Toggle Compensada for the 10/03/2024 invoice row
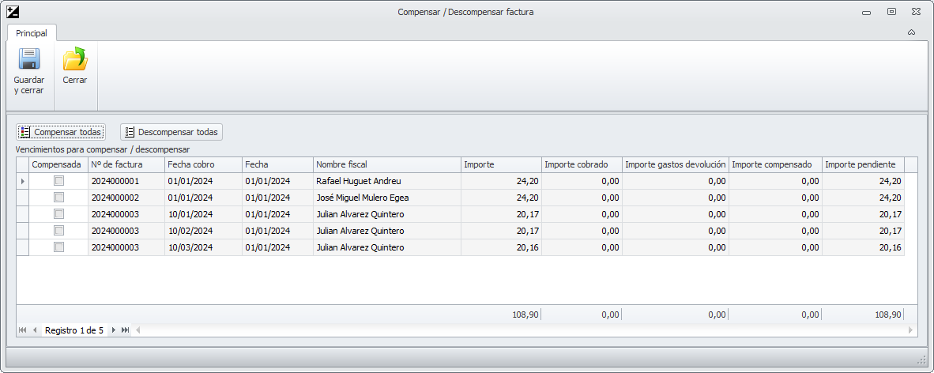 click(58, 247)
